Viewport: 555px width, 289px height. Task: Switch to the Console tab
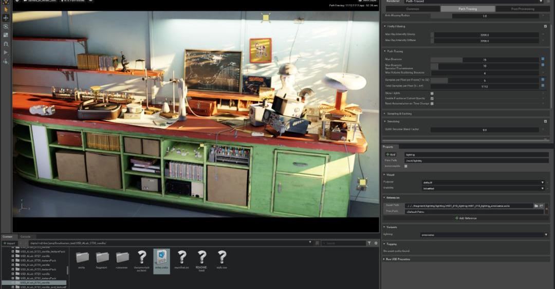point(25,237)
